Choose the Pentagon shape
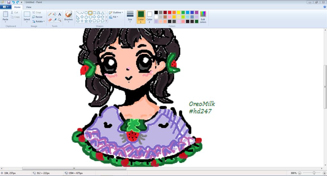The image size is (327, 176). point(86,17)
